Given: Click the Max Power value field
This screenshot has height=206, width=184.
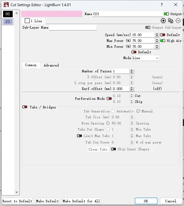Looking at the screenshot, I should tap(143, 41).
